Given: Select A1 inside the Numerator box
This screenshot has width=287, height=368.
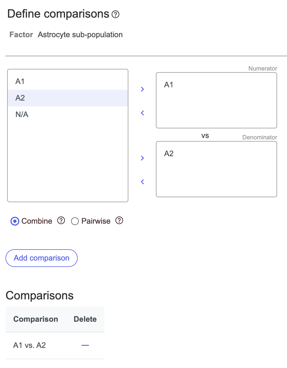Looking at the screenshot, I should tap(169, 85).
